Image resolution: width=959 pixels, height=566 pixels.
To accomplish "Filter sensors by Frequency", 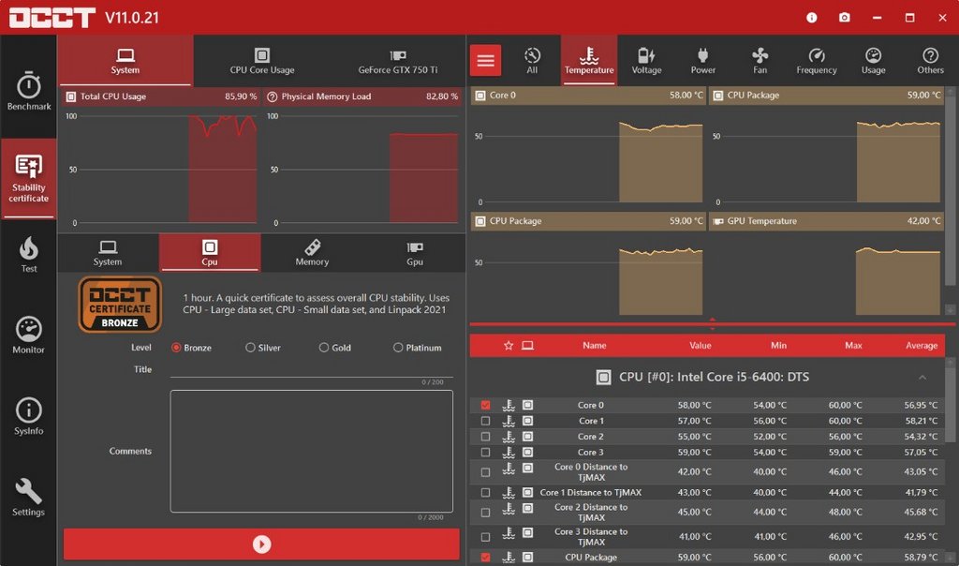I will tap(817, 61).
